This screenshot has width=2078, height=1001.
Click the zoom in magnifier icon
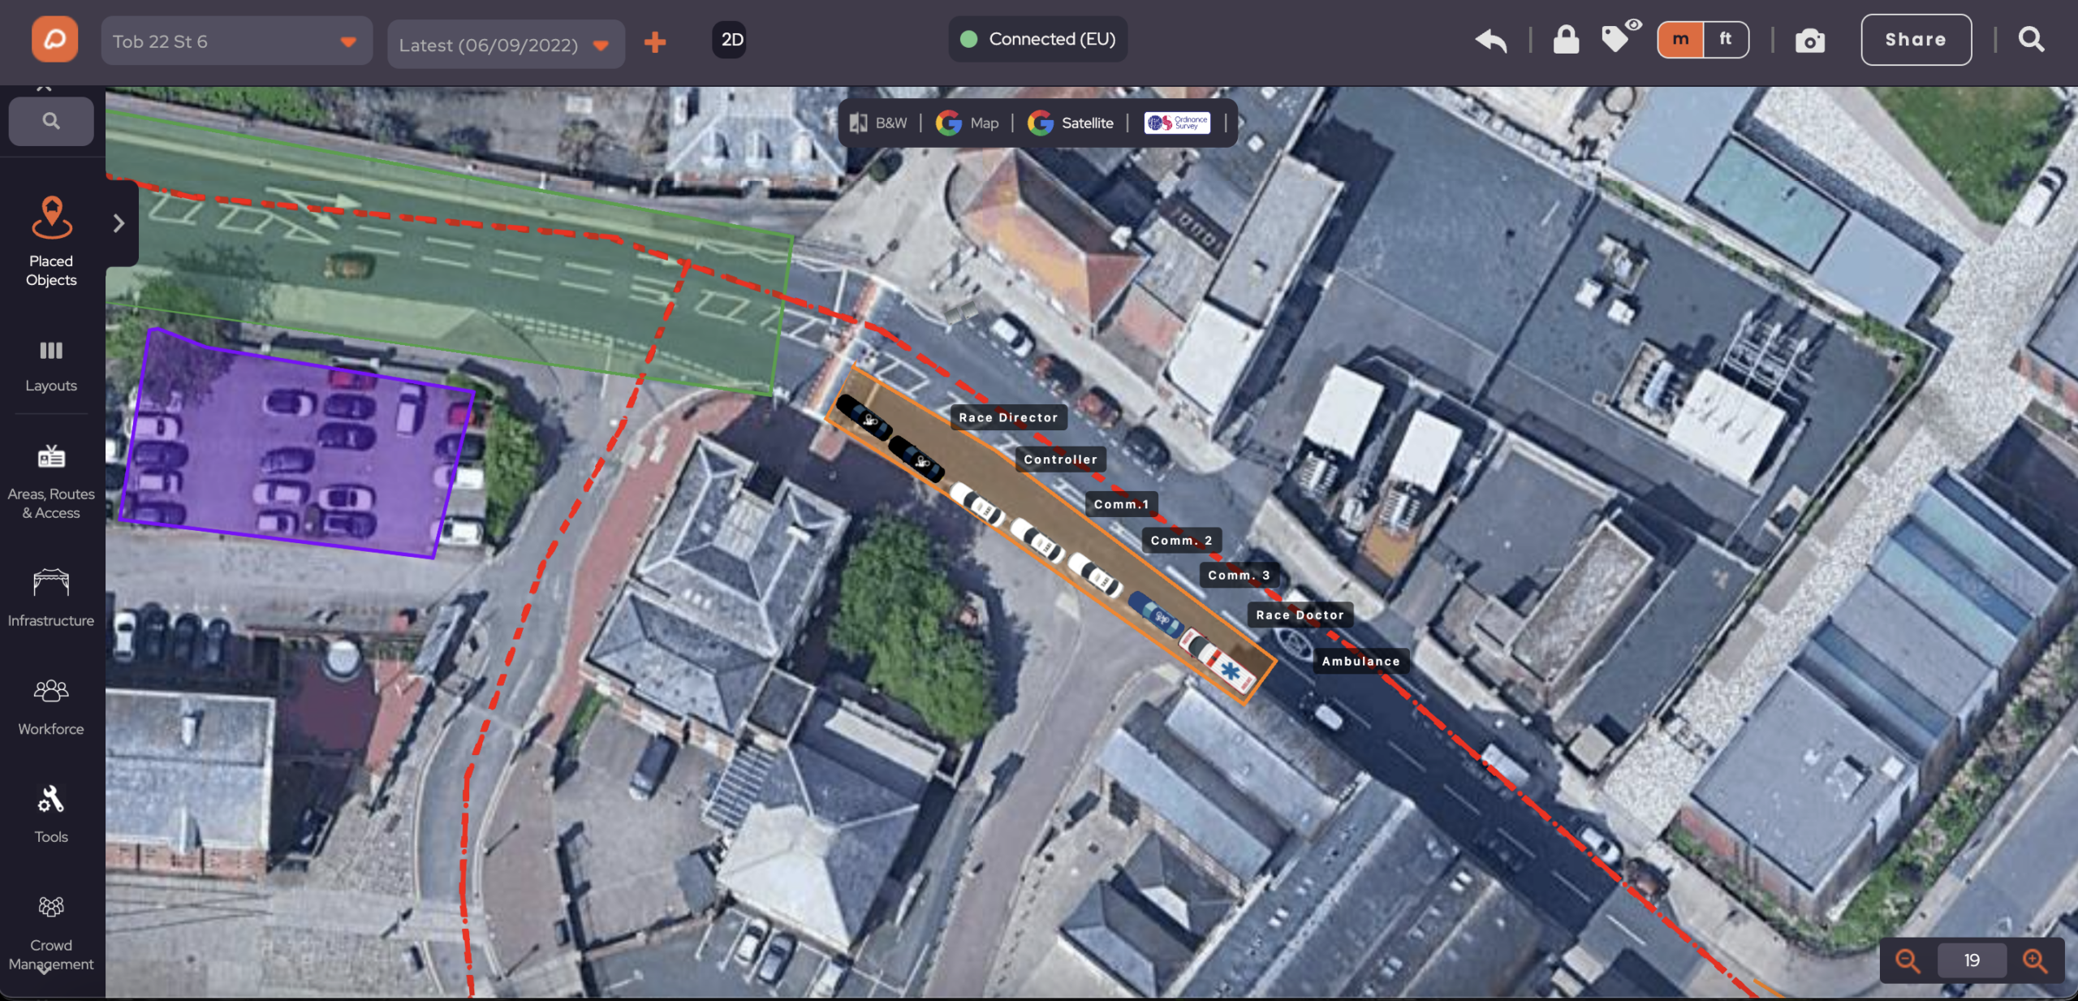(2034, 960)
